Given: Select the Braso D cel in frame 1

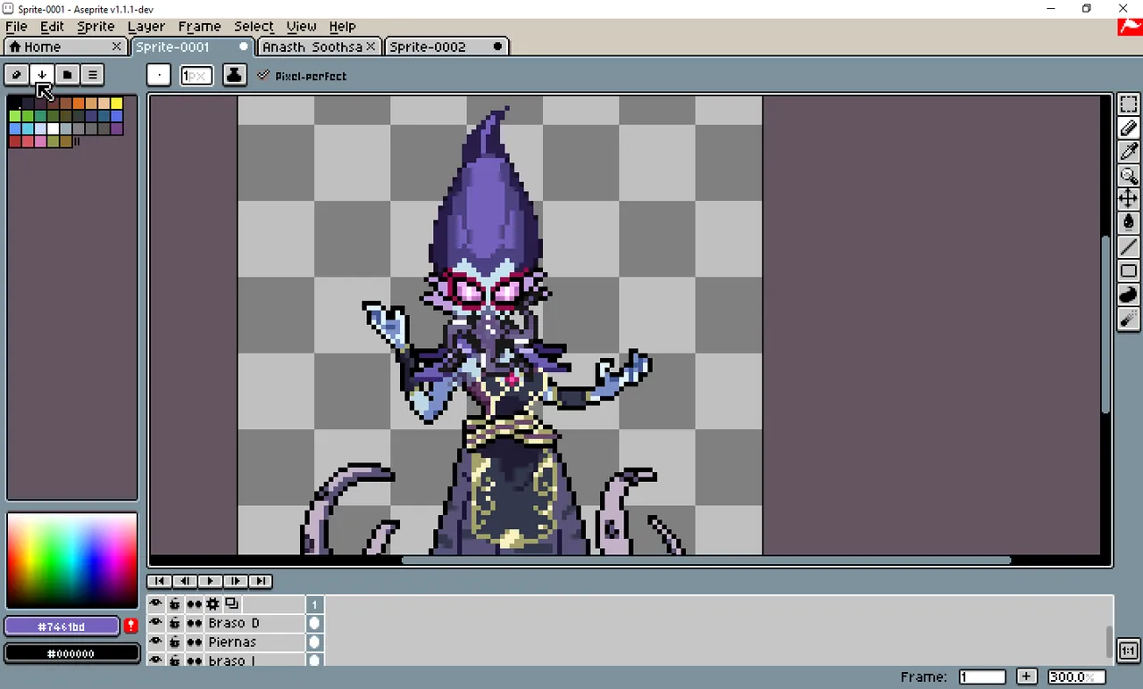Looking at the screenshot, I should pos(314,623).
